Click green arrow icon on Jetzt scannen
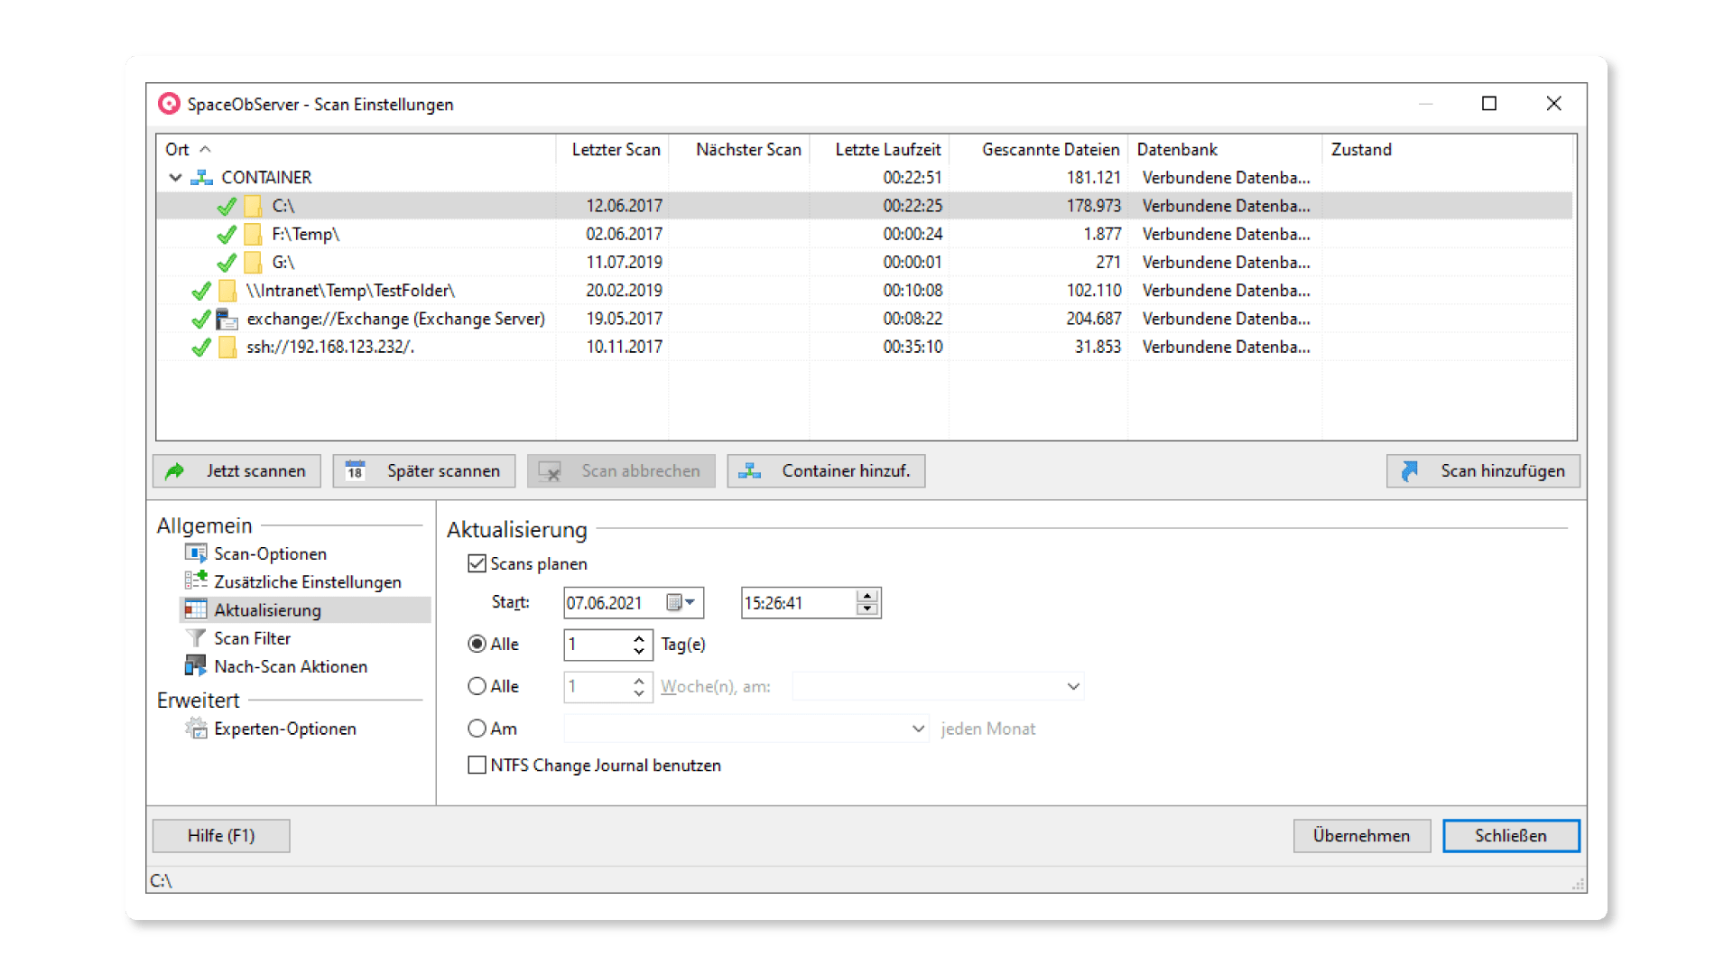1733x975 pixels. pos(175,470)
